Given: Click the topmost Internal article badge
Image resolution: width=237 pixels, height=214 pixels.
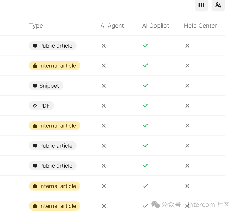Looking at the screenshot, I should (55, 66).
